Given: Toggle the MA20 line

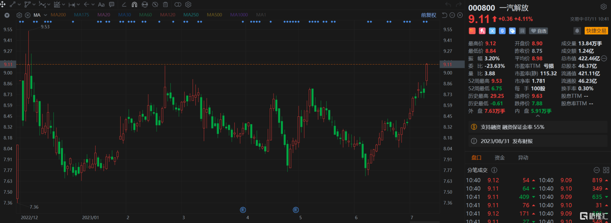Looking at the screenshot, I should pyautogui.click(x=104, y=15).
